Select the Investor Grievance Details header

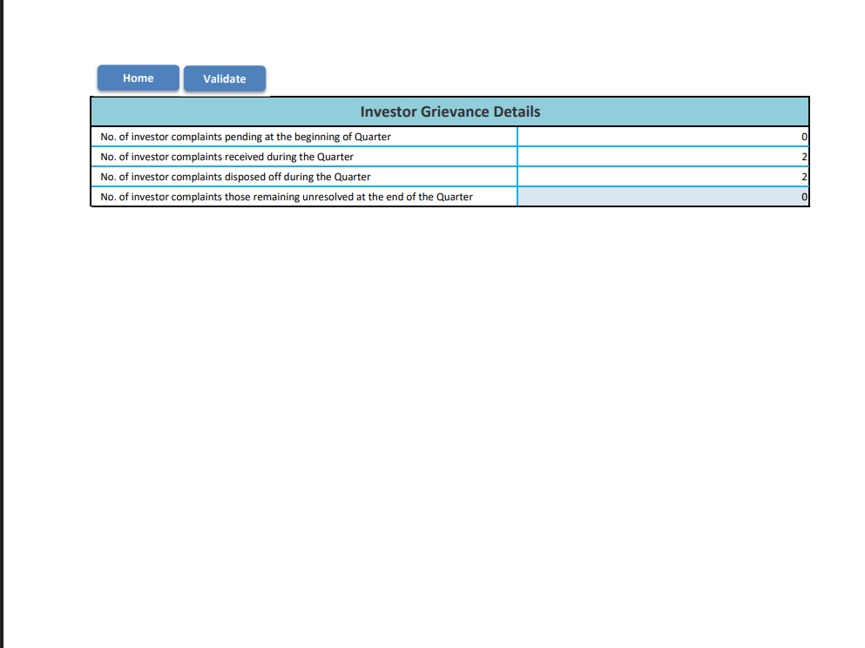click(450, 111)
